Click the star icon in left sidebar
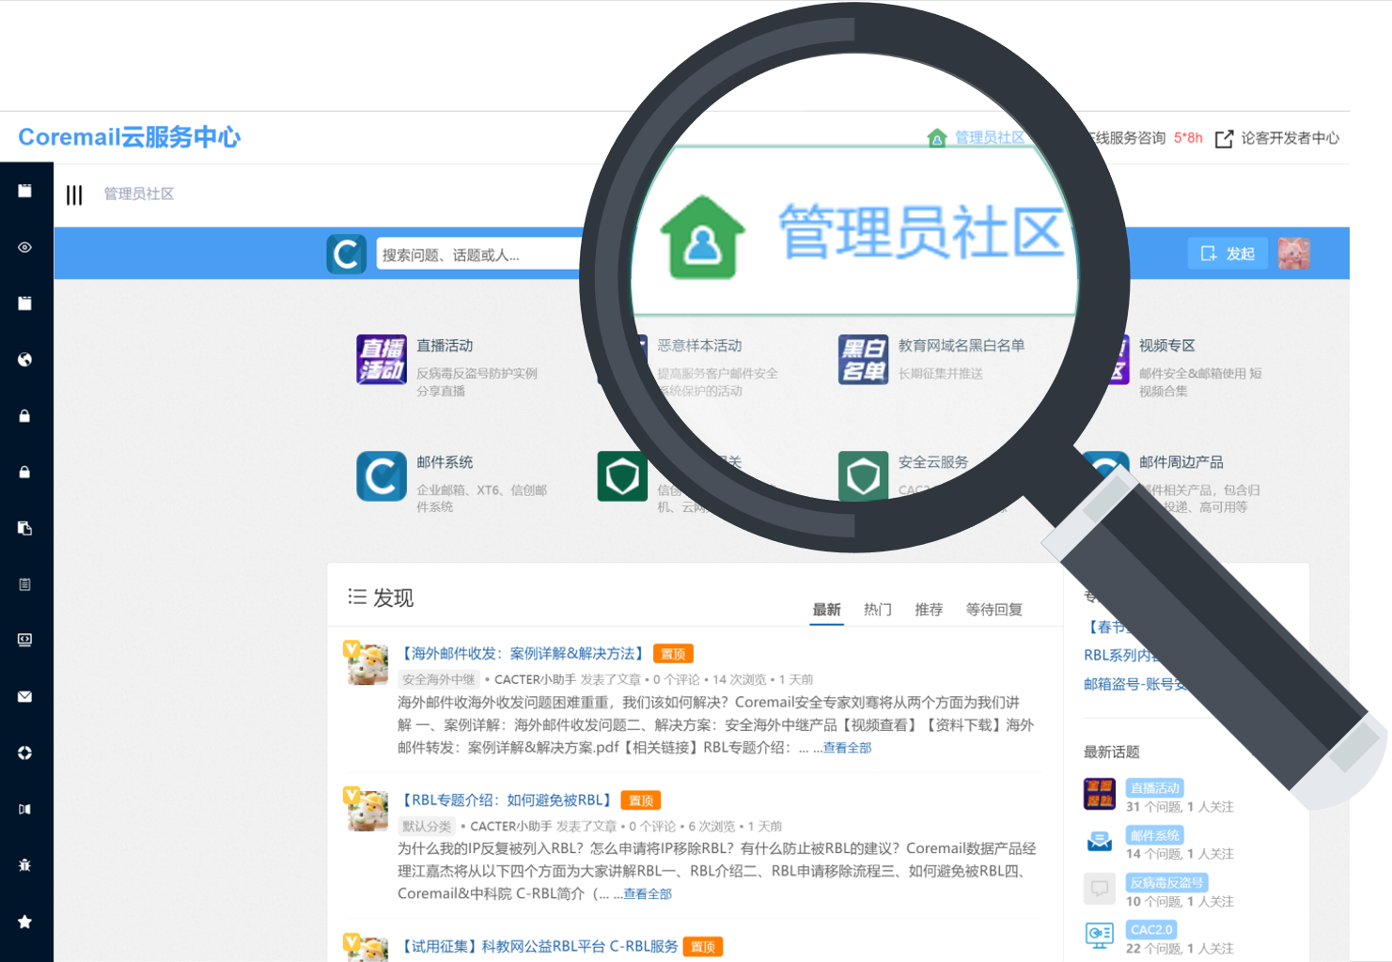The height and width of the screenshot is (962, 1392). [25, 922]
